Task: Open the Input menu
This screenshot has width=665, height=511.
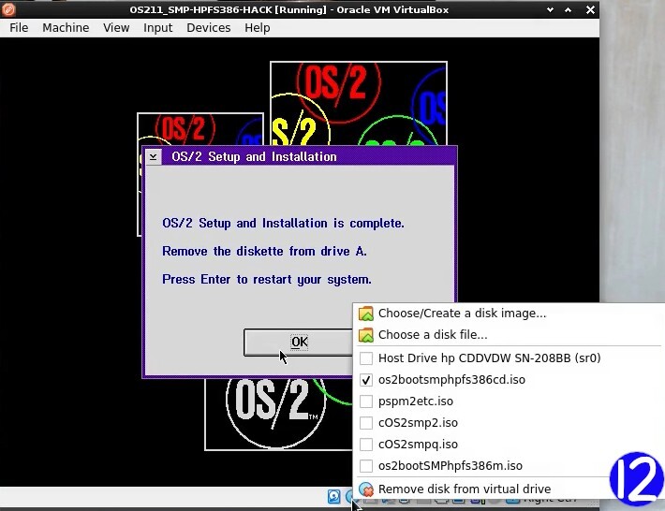Action: (157, 28)
